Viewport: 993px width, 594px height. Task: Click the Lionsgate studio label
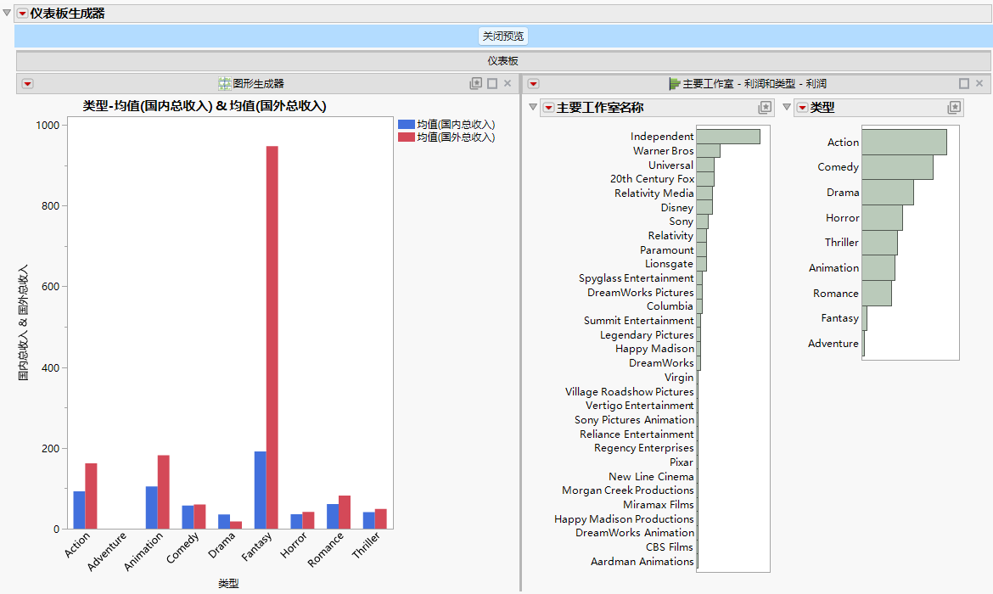[x=670, y=264]
